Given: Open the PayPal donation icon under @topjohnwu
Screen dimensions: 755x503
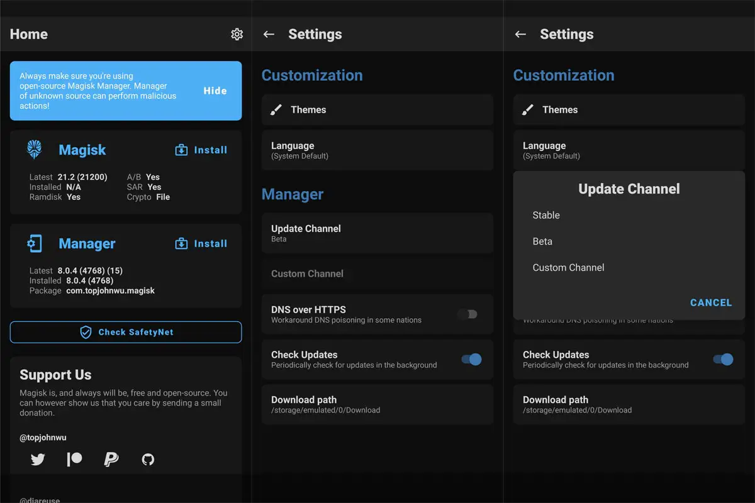Looking at the screenshot, I should click(x=111, y=460).
